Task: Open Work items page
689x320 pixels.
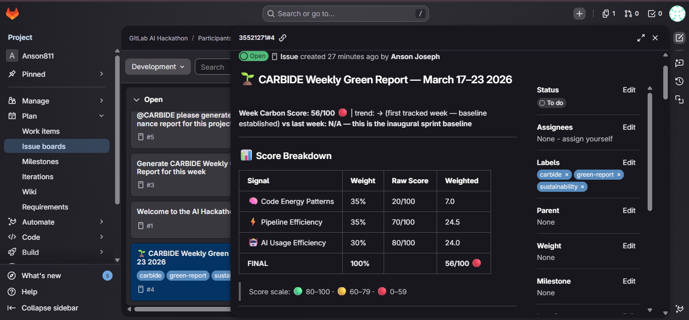Action: (x=41, y=131)
